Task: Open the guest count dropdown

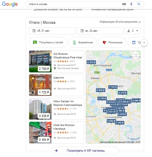Action: [x=133, y=31]
